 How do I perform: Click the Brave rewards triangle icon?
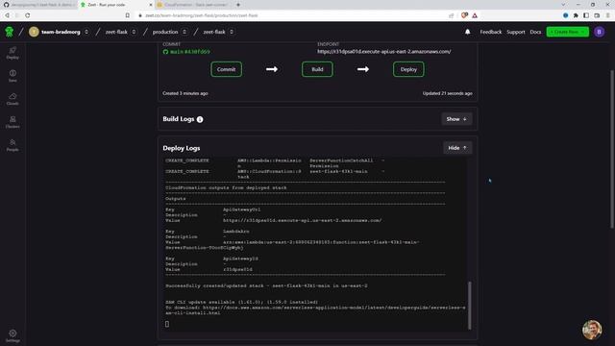pos(475,15)
